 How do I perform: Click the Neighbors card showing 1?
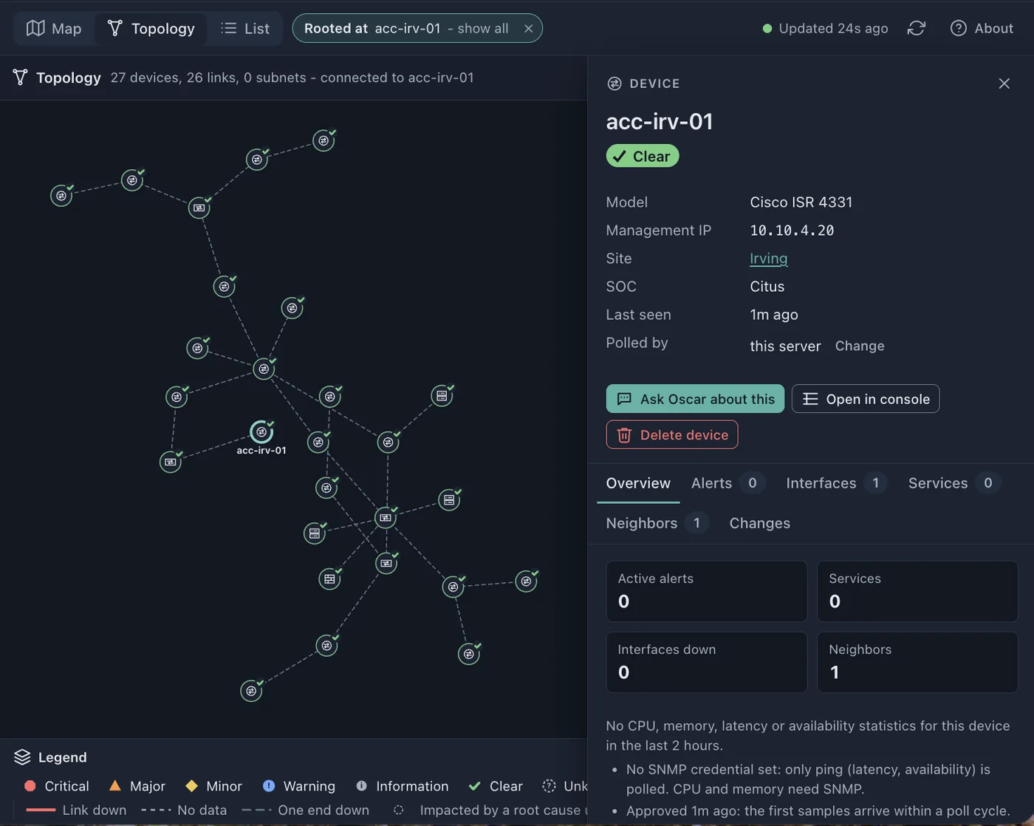point(917,662)
